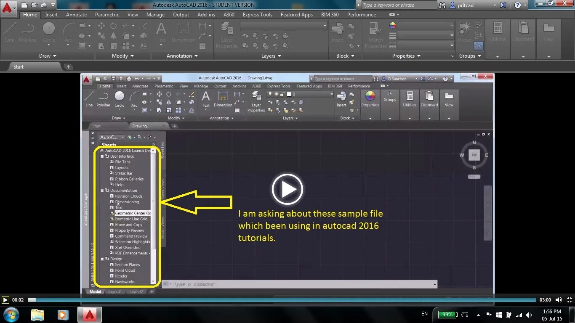Screen dimensions: 575x323
Task: Expand the Layers panel
Action: pyautogui.click(x=271, y=56)
